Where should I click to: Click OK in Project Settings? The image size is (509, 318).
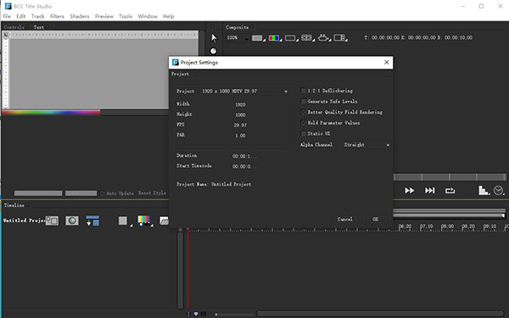click(376, 220)
